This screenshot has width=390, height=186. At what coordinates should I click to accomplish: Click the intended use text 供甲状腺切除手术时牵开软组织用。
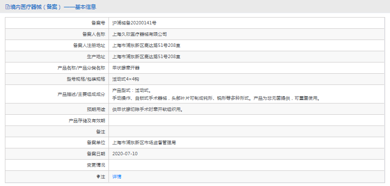(x=148, y=109)
